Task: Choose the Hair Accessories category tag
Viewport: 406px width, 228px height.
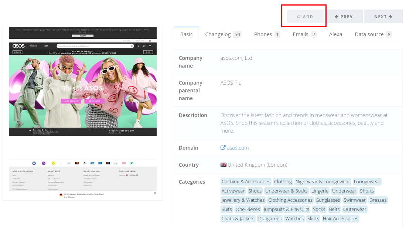Action: (x=340, y=219)
